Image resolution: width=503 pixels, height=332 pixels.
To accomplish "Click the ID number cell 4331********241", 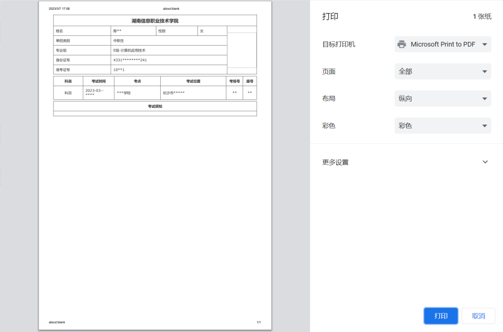I will coord(130,60).
